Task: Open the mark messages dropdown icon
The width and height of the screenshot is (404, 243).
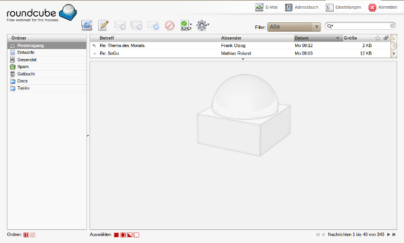Action: (186, 25)
